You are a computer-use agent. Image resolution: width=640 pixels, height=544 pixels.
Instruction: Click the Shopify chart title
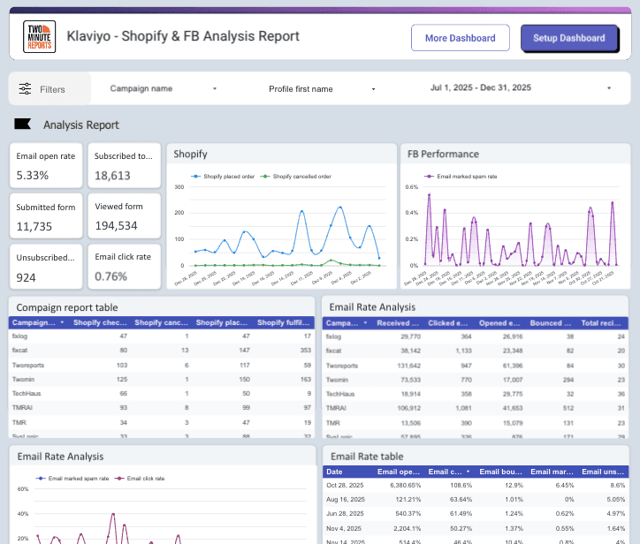(x=190, y=155)
